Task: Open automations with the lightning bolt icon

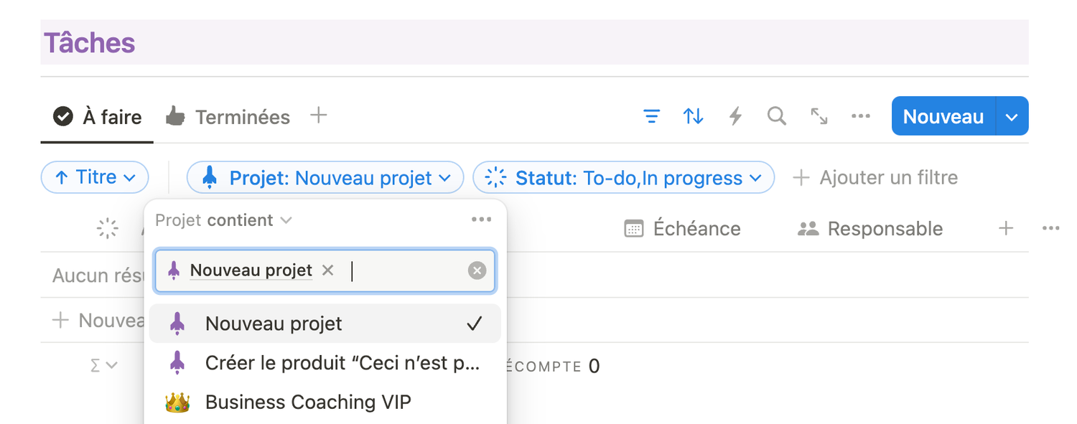Action: [735, 116]
